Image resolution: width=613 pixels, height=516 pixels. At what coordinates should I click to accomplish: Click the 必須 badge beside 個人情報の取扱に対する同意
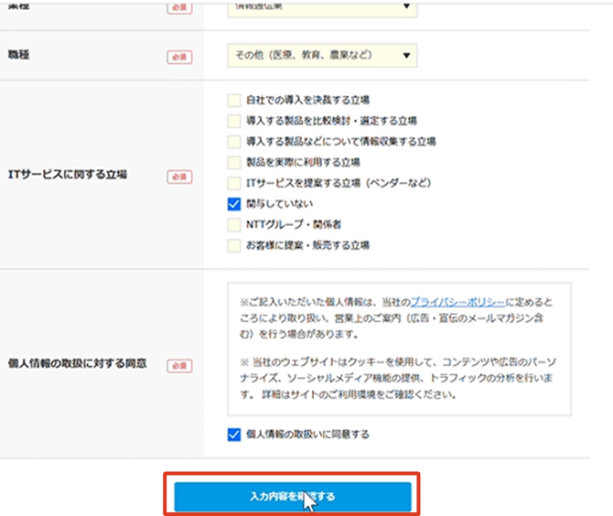(179, 366)
